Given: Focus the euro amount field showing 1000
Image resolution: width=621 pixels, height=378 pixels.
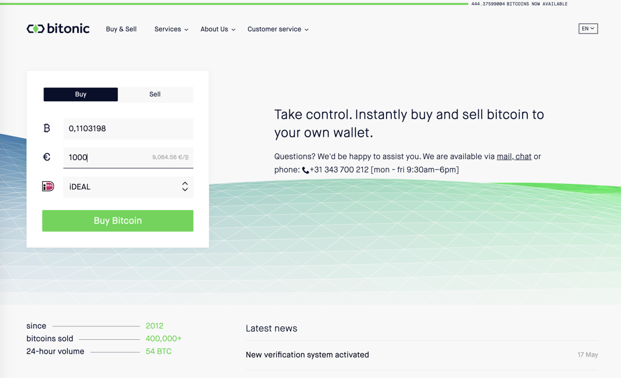Looking at the screenshot, I should coord(128,157).
